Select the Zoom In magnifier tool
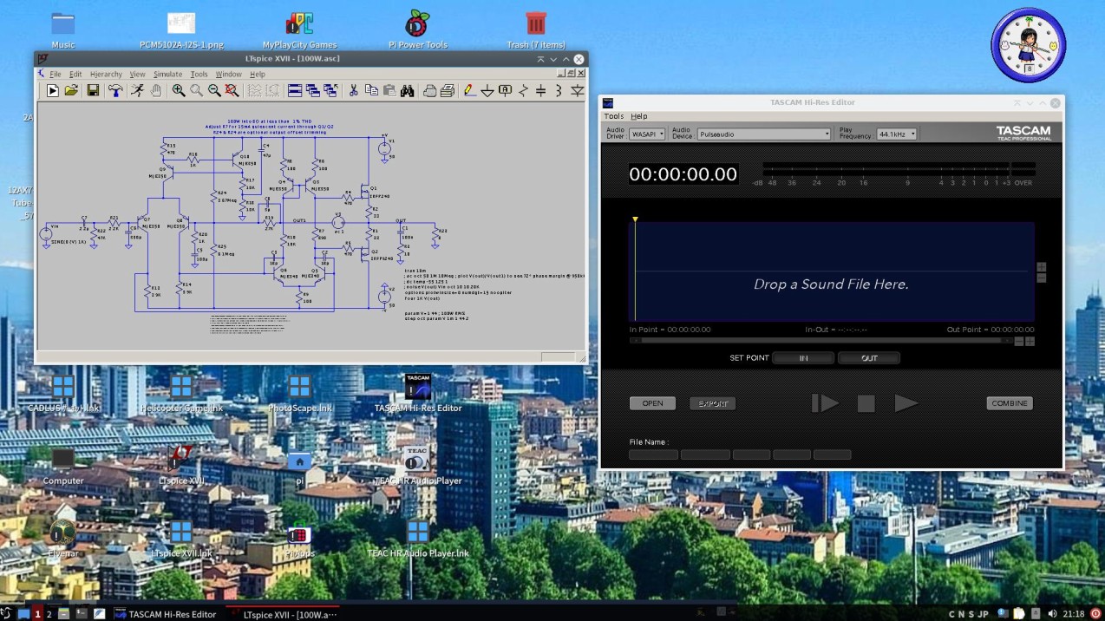The height and width of the screenshot is (621, 1105). pyautogui.click(x=179, y=90)
